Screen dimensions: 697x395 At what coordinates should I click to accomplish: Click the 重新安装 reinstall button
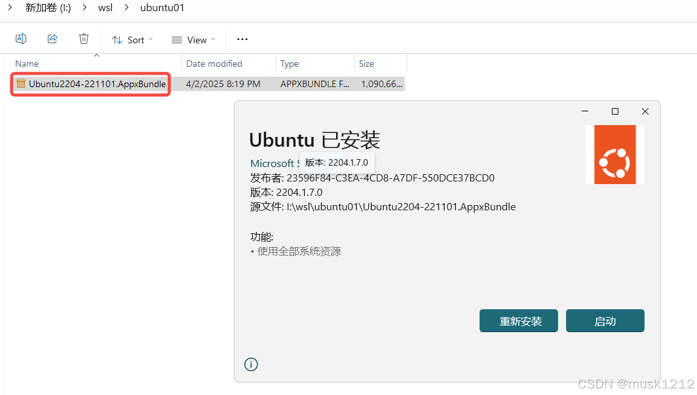[x=519, y=321]
